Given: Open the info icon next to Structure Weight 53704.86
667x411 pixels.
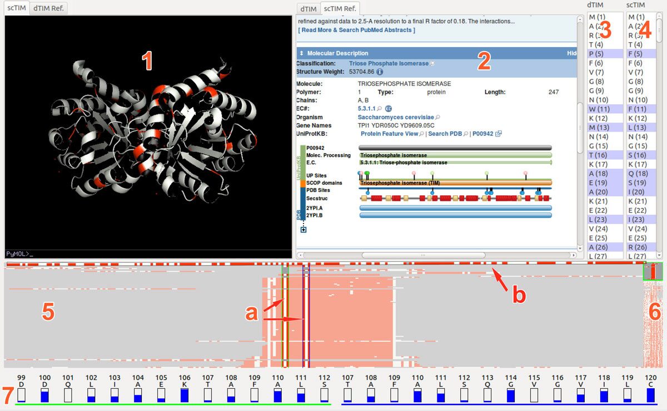Looking at the screenshot, I should (380, 72).
